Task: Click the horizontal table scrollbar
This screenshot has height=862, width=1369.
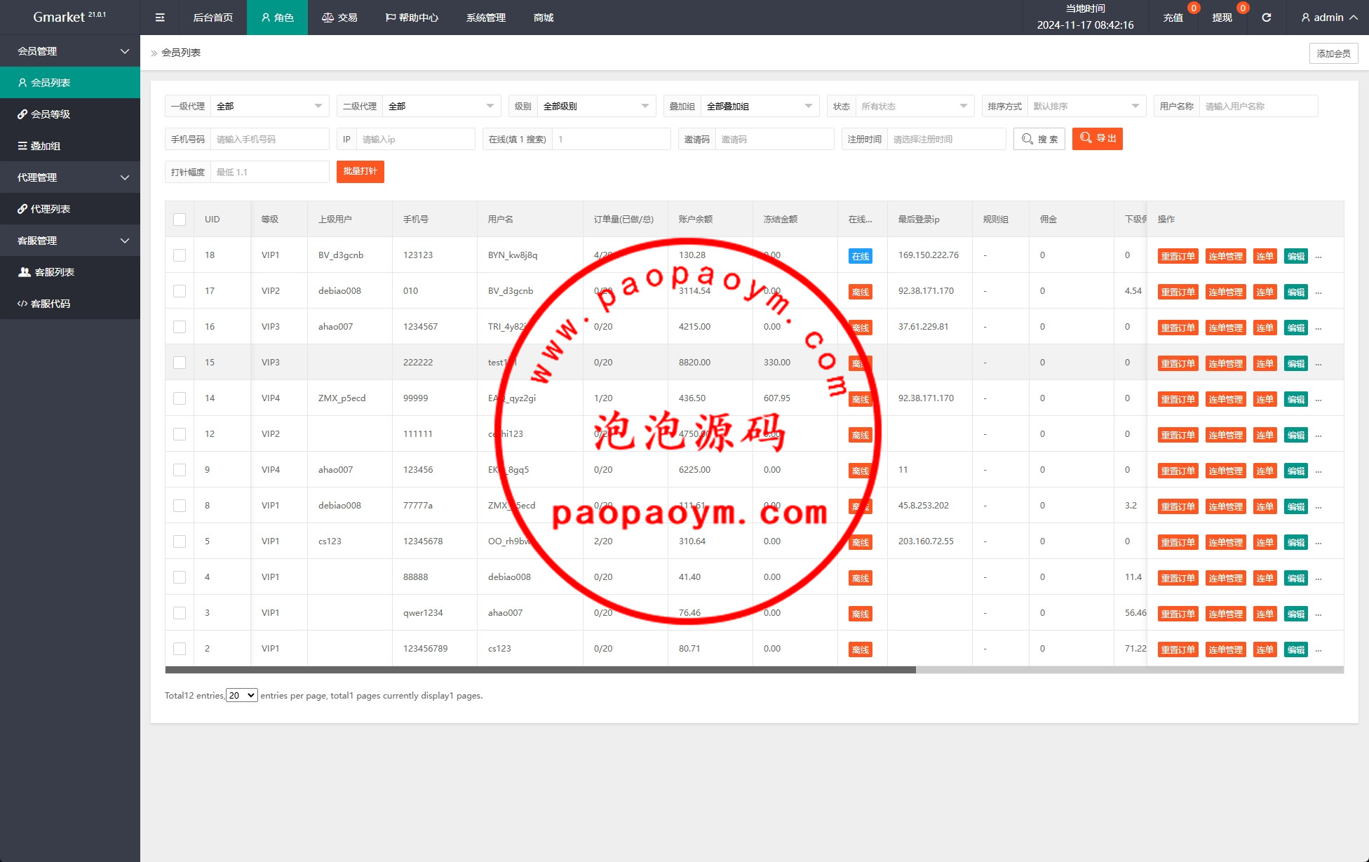Action: [x=540, y=670]
